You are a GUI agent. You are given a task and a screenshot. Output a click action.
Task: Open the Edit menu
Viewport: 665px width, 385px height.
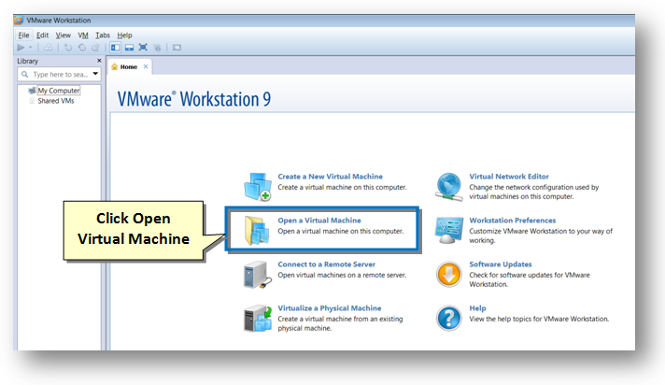[42, 36]
